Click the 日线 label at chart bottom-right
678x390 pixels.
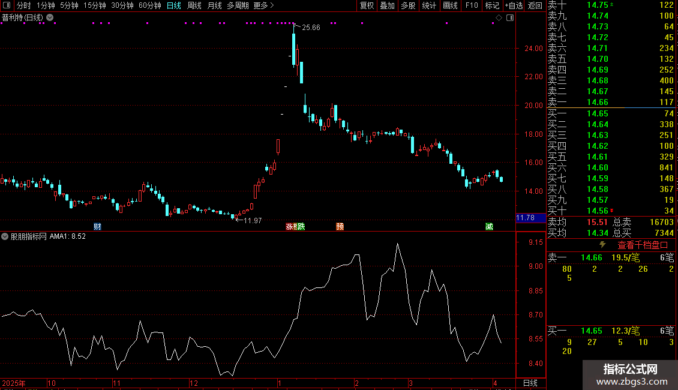click(530, 383)
